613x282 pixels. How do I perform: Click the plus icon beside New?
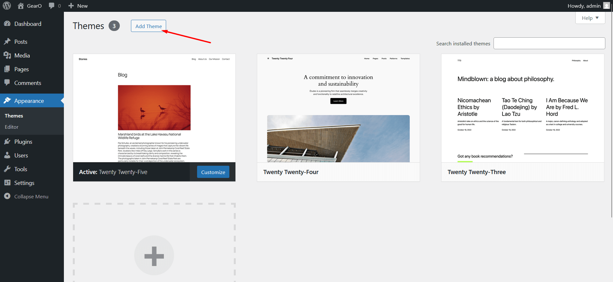[x=71, y=6]
